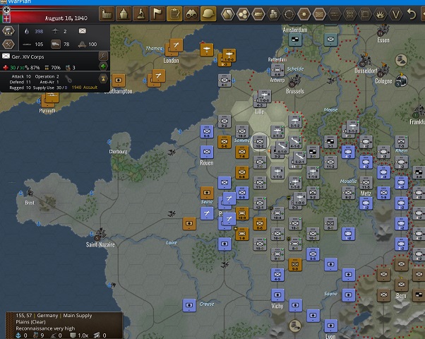Screen dimensions: 425x339
Task: Click the Brest city label
Action: [30, 203]
